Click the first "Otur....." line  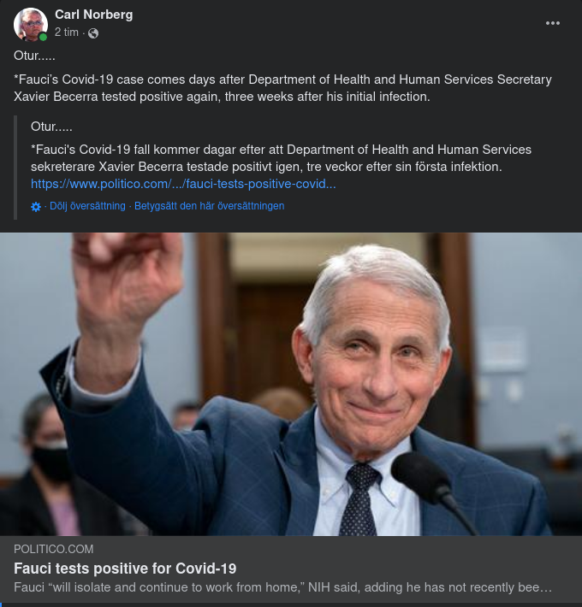coord(35,56)
